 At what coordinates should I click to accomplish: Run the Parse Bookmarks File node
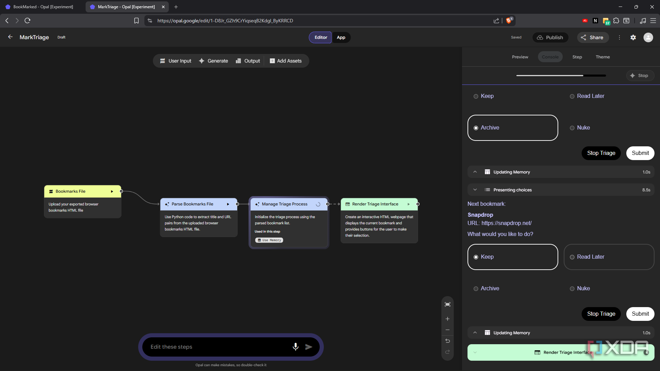point(228,204)
